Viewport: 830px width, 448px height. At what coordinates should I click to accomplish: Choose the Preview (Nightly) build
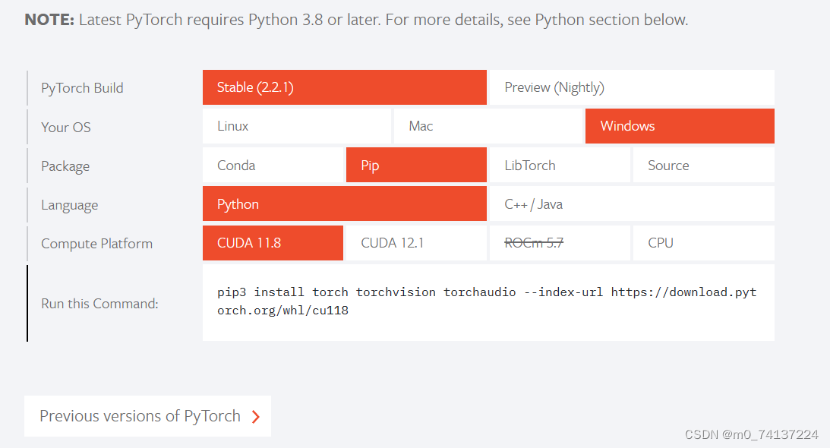pyautogui.click(x=632, y=87)
